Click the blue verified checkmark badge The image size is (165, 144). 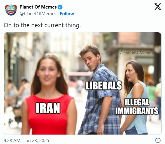tap(60, 7)
